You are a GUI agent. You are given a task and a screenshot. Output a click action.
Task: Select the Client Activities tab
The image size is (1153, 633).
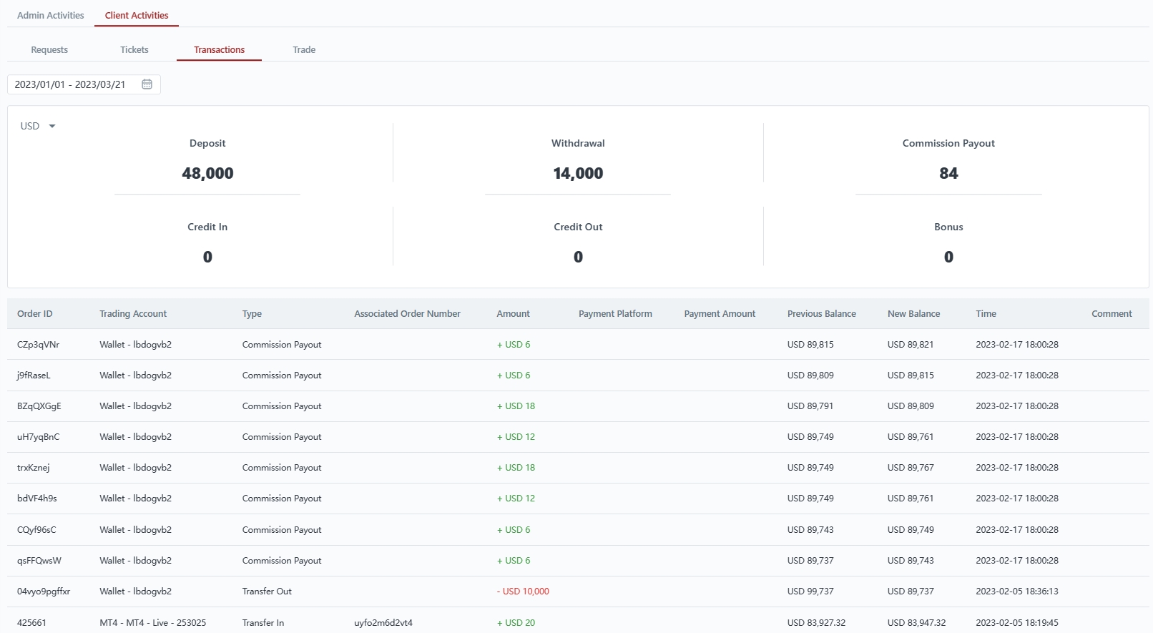tap(137, 15)
